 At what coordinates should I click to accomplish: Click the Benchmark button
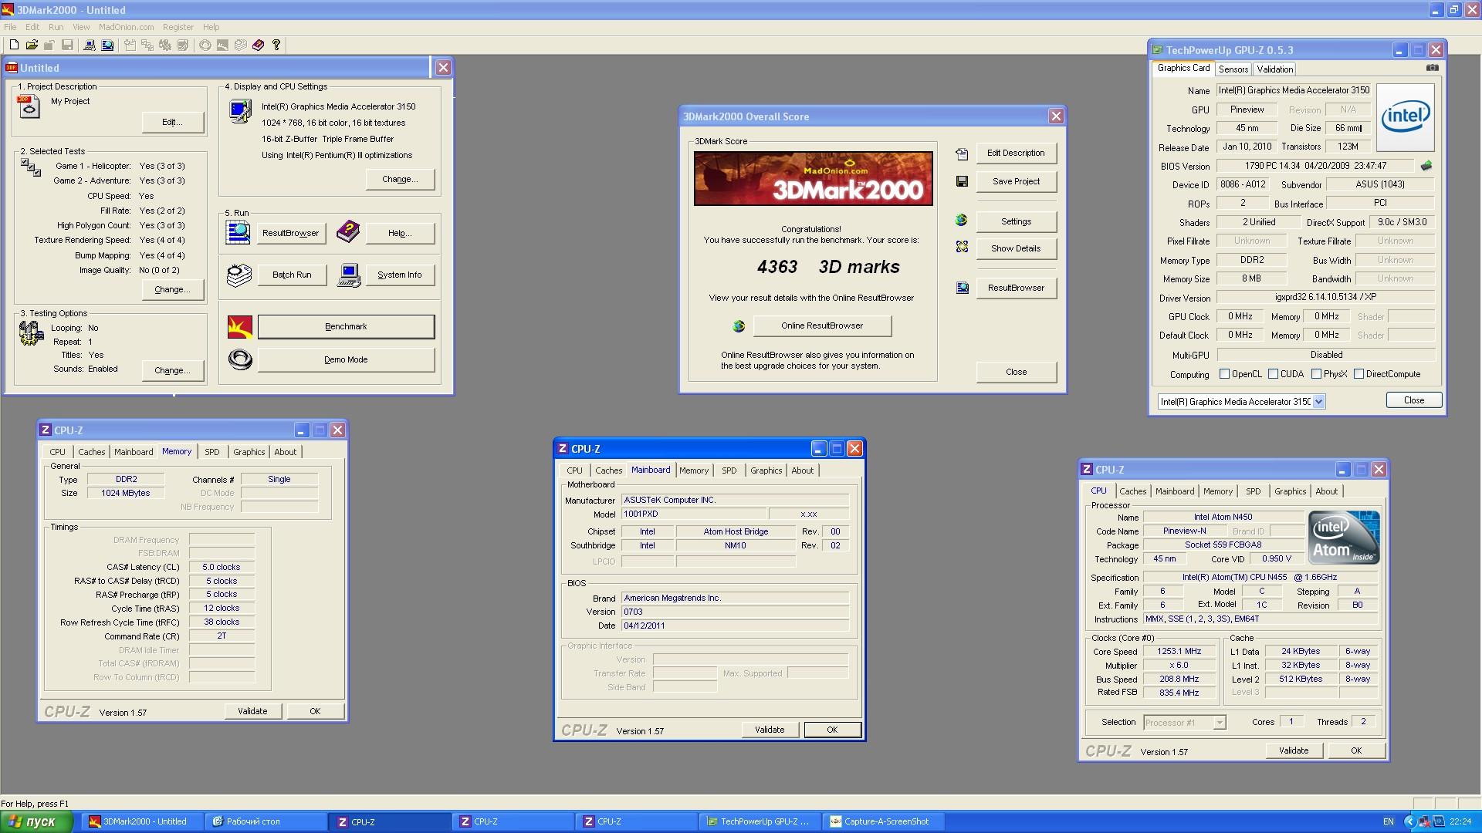click(x=346, y=327)
